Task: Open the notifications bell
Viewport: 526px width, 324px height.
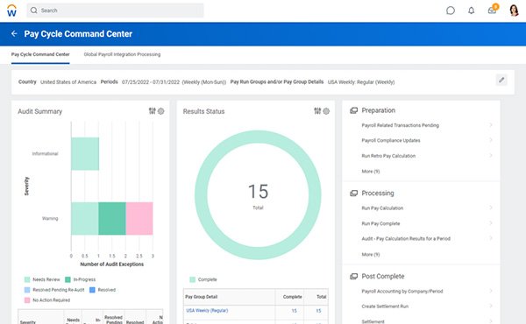Action: (472, 11)
